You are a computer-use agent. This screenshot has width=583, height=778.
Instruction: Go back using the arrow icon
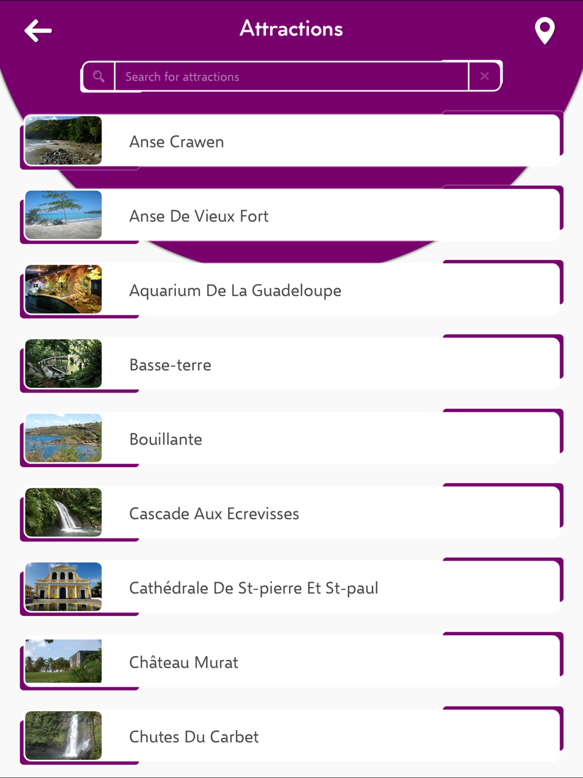point(38,30)
